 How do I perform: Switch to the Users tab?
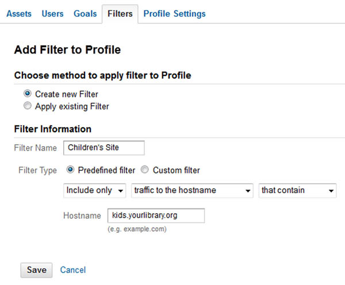click(52, 14)
